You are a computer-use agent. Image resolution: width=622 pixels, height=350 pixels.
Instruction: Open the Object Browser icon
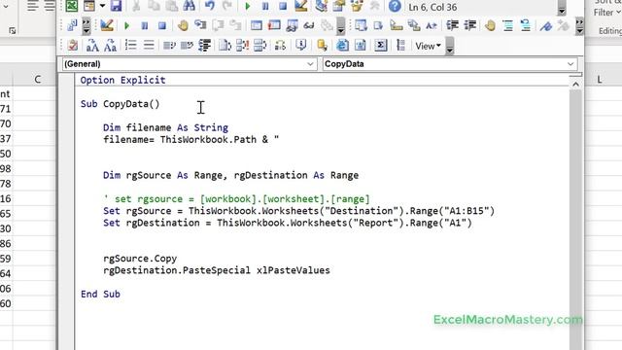coord(357,6)
